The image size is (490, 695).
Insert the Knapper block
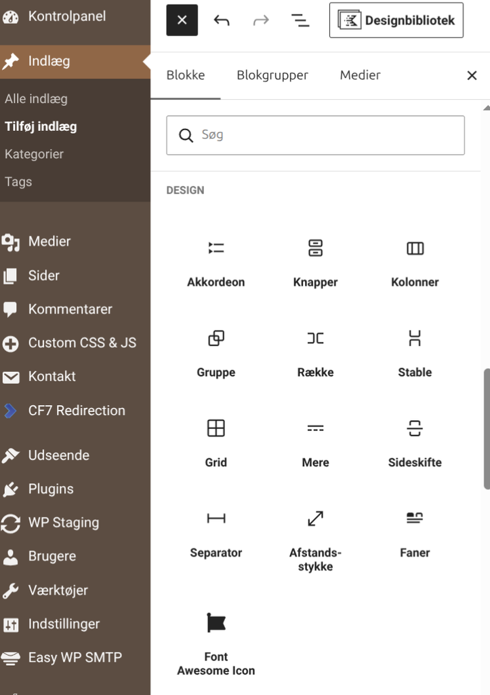315,263
